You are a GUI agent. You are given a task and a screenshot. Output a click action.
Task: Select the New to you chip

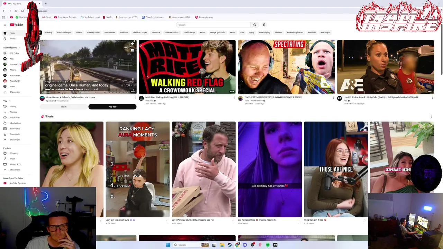(325, 33)
